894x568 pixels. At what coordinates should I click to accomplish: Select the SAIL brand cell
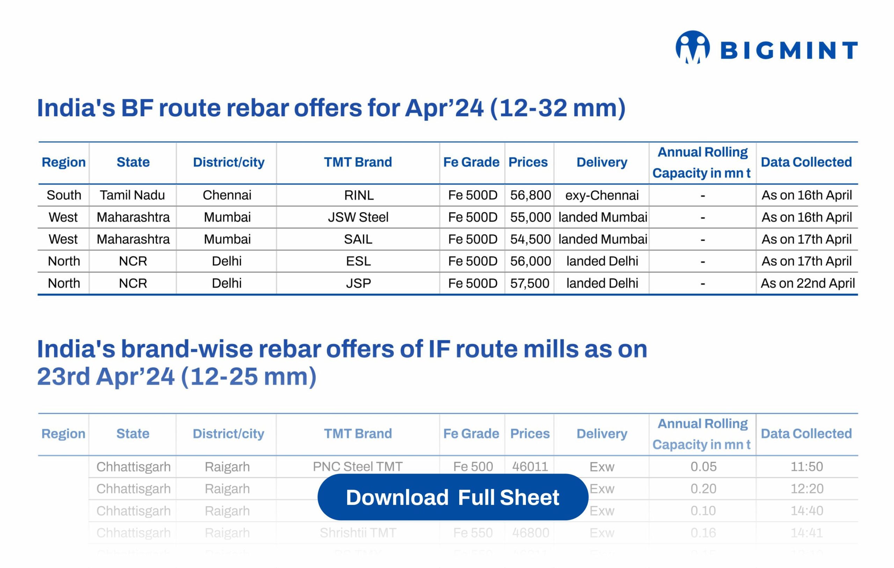coord(358,239)
